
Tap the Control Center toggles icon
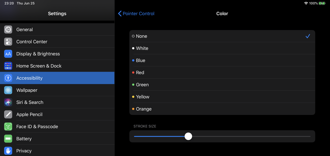(8, 42)
